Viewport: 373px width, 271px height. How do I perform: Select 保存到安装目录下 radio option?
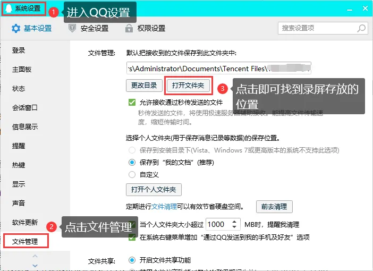click(x=132, y=150)
